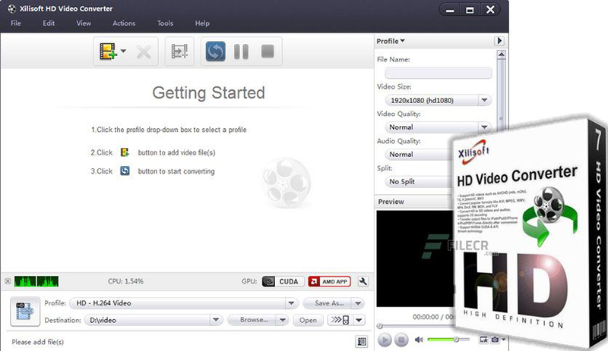Screen dimensions: 608x351
Task: Click the clip marker icon below preview
Action: point(483,340)
